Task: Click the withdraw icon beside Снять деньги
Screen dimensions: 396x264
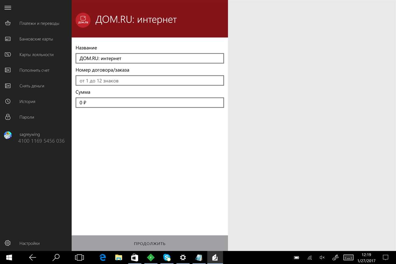Action: pos(8,86)
